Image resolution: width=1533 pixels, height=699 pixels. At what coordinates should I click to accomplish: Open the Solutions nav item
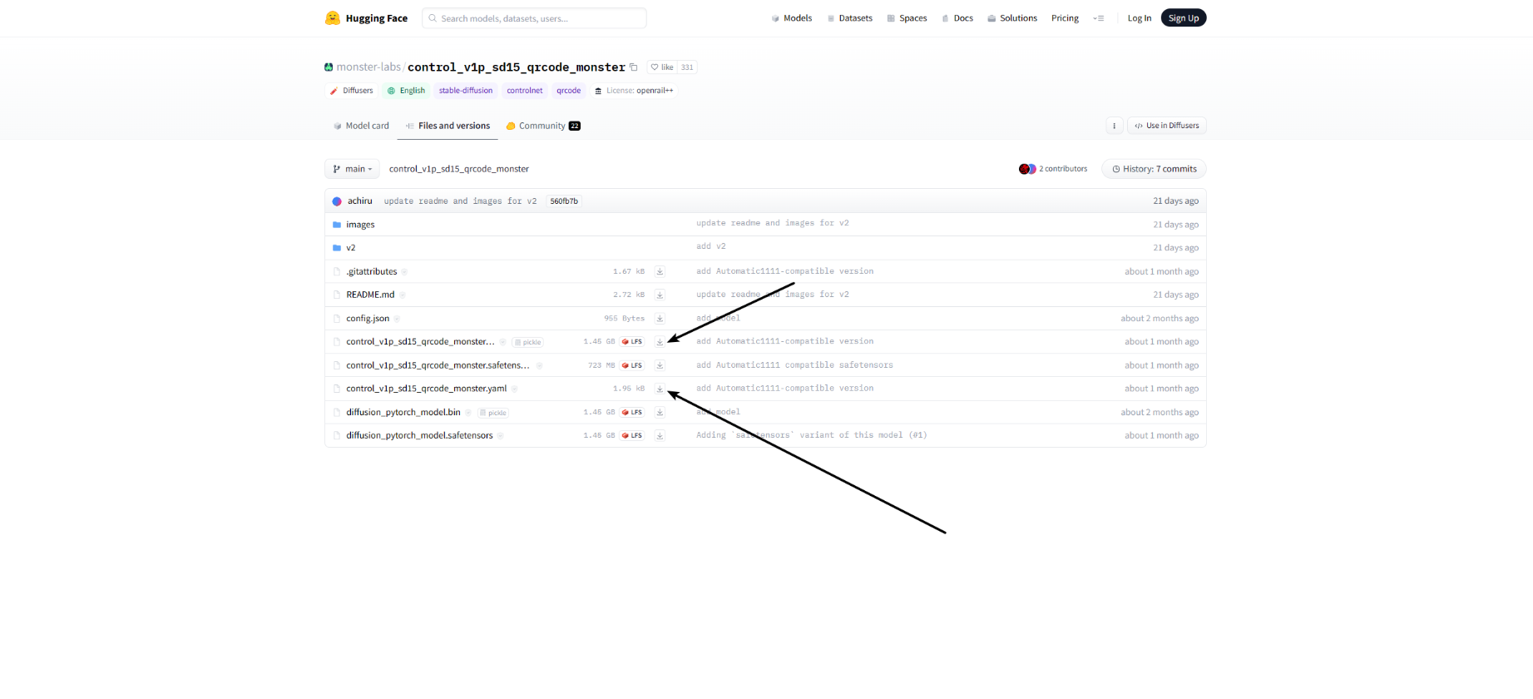[x=1012, y=18]
